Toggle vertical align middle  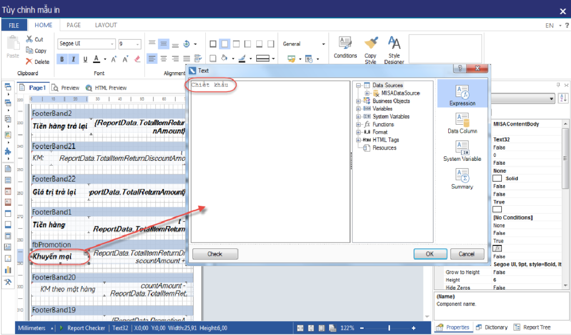163,44
